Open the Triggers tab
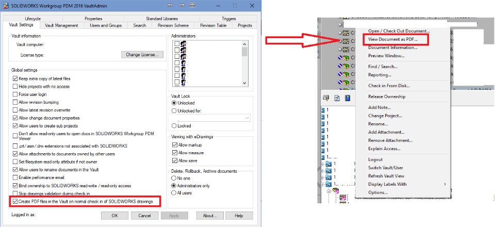The image size is (495, 227). [228, 19]
